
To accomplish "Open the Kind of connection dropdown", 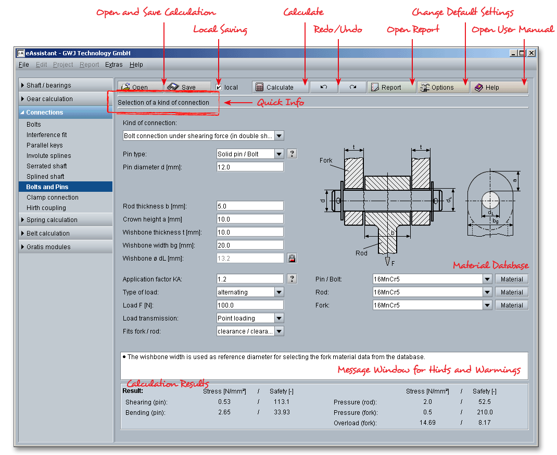I will click(x=279, y=136).
